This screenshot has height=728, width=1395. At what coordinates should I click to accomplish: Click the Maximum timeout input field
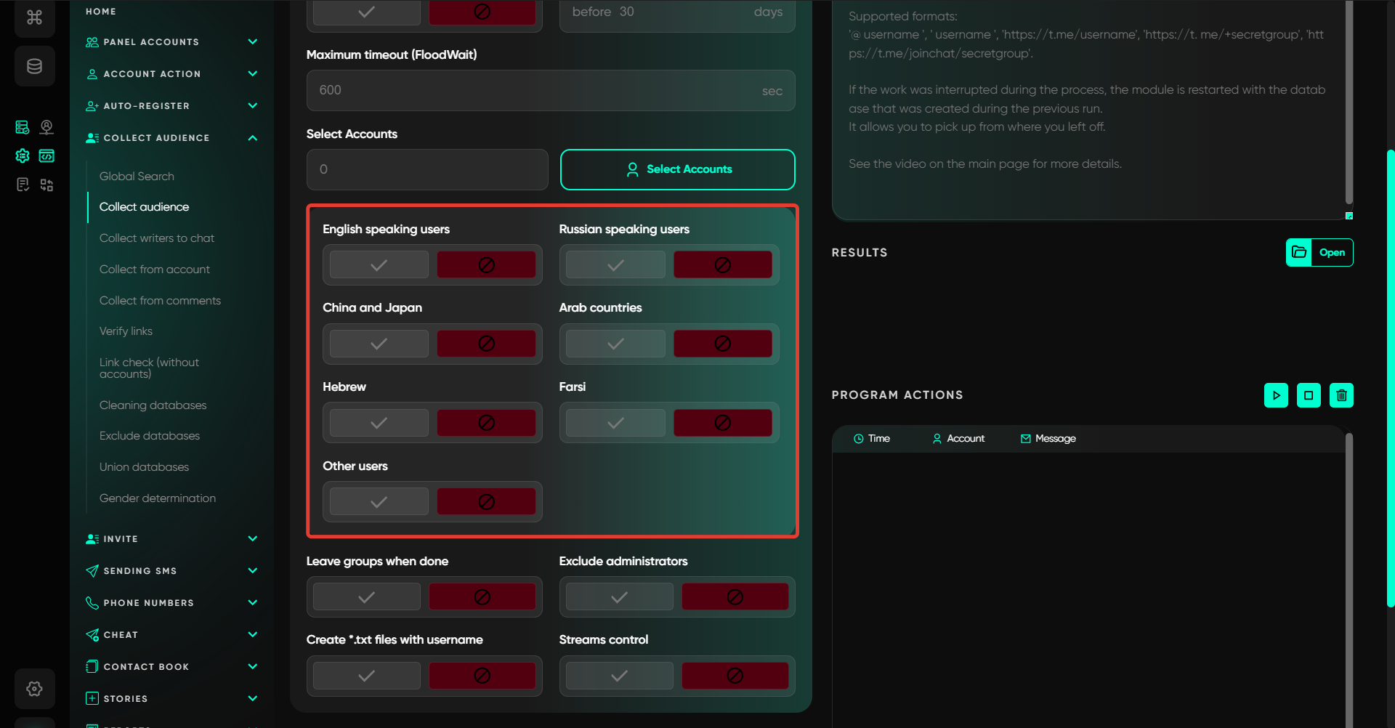tap(538, 90)
